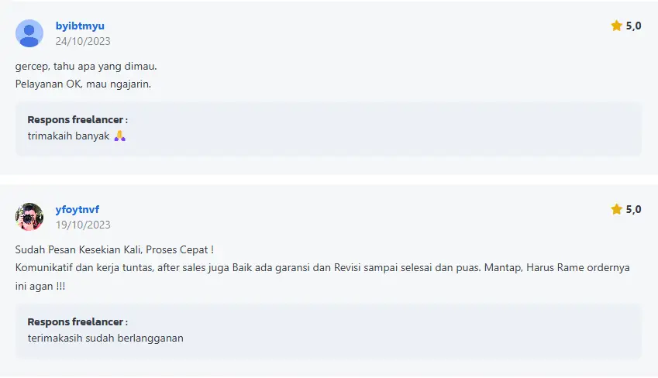Viewport: 658px width, 378px height.
Task: Click star icon on yfoytnvf's review
Action: [x=616, y=209]
